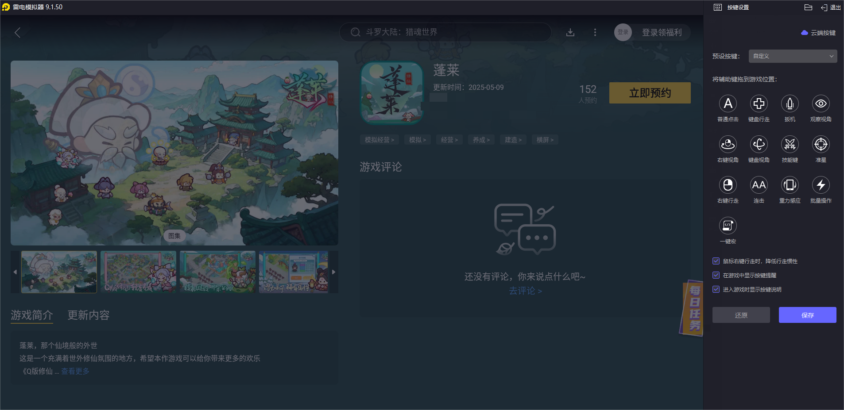Select the 批量操作 lightning icon

[x=821, y=185]
